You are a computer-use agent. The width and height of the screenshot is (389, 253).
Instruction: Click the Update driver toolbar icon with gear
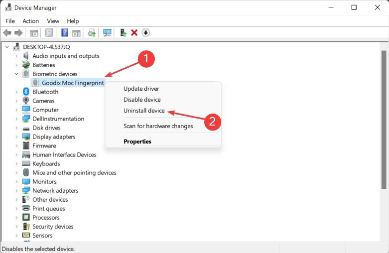(x=92, y=33)
